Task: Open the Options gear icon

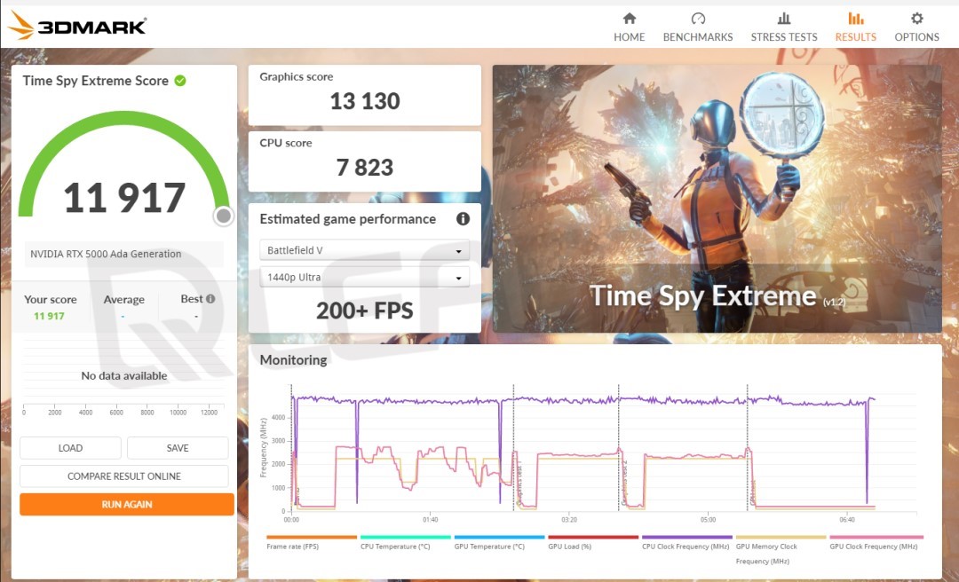Action: pos(916,19)
